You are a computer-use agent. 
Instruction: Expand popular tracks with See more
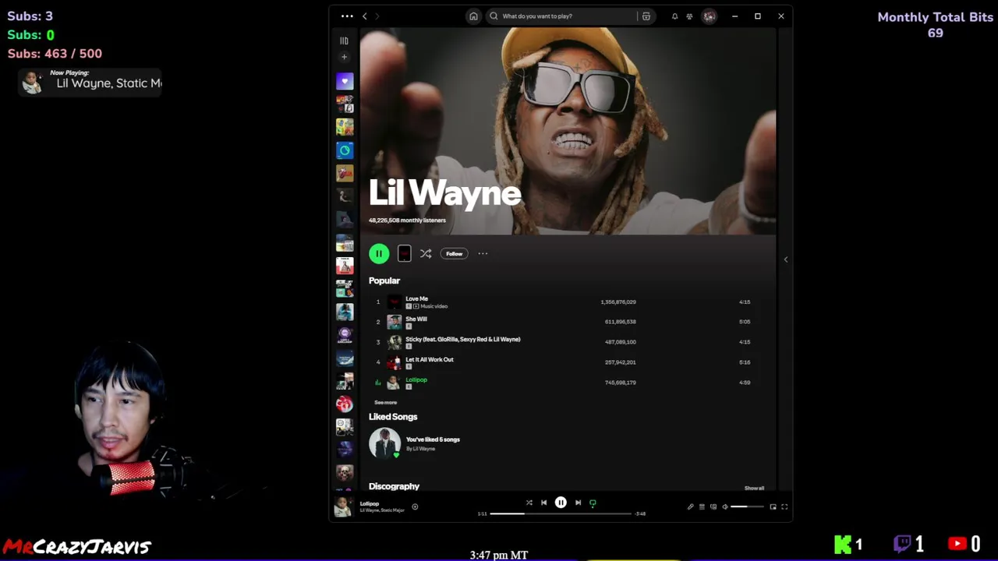pos(385,403)
